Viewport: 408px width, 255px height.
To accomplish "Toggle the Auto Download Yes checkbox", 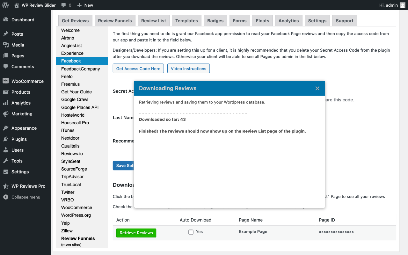I will coord(191,232).
